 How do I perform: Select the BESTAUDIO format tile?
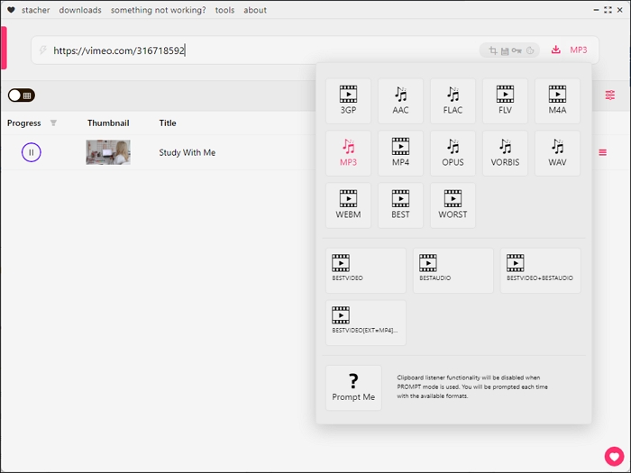[x=453, y=270]
